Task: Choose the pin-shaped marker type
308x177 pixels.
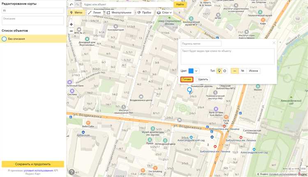Action: [219, 71]
